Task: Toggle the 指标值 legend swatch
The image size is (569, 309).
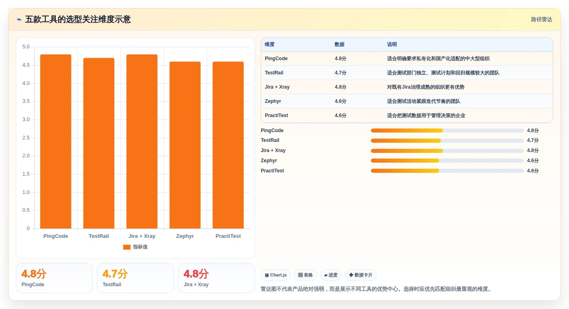Action: [x=127, y=247]
